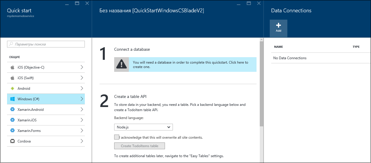
Task: Expand the Windows (C#) row chevron
Action: click(82, 99)
